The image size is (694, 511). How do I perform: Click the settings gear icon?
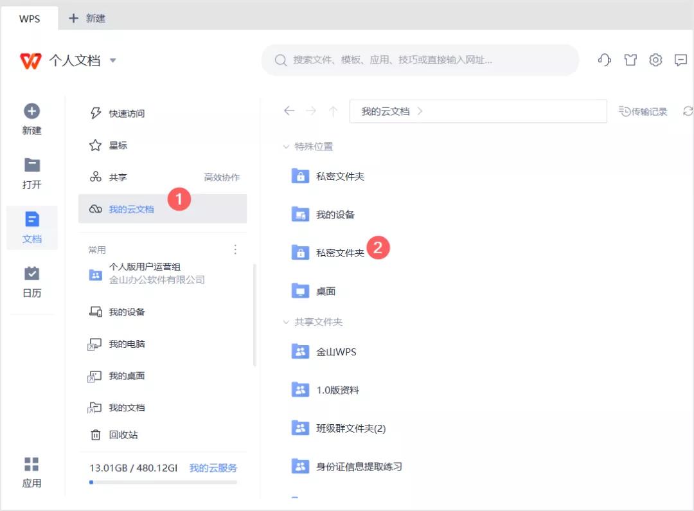655,60
